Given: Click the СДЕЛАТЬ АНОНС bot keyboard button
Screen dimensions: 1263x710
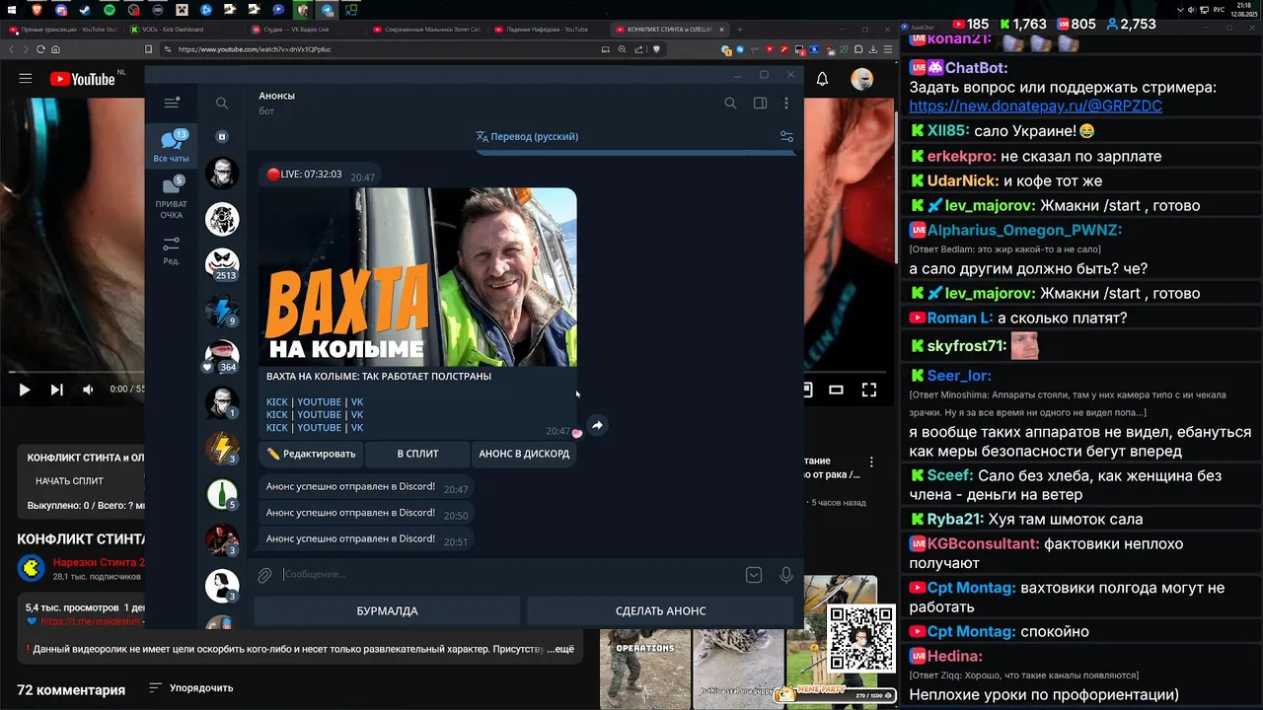Looking at the screenshot, I should 661,610.
